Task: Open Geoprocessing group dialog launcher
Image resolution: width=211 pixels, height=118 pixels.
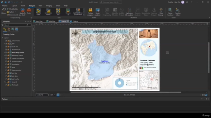Action: [x=31, y=18]
